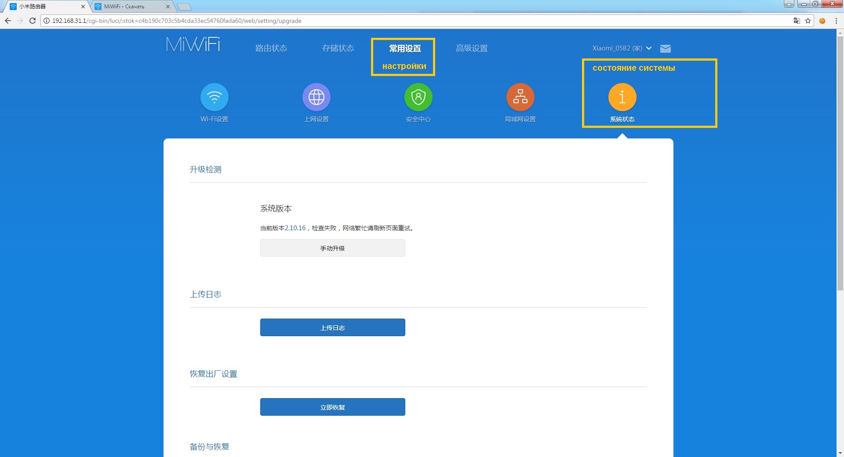Click the site info icon in address bar
Image resolution: width=844 pixels, height=457 pixels.
tap(47, 21)
